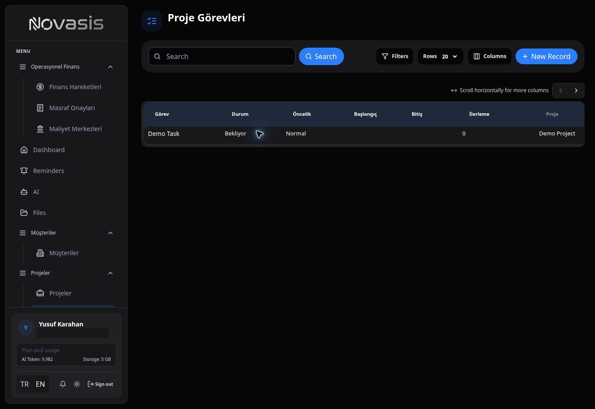595x409 pixels.
Task: Focus the Search input field
Action: tap(222, 56)
